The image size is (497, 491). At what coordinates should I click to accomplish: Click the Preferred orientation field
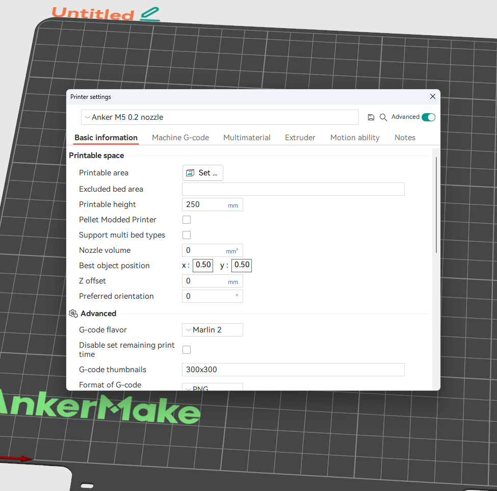(x=213, y=296)
